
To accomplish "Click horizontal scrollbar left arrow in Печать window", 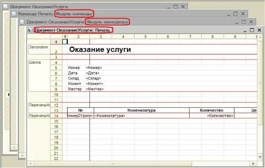I will (x=31, y=164).
